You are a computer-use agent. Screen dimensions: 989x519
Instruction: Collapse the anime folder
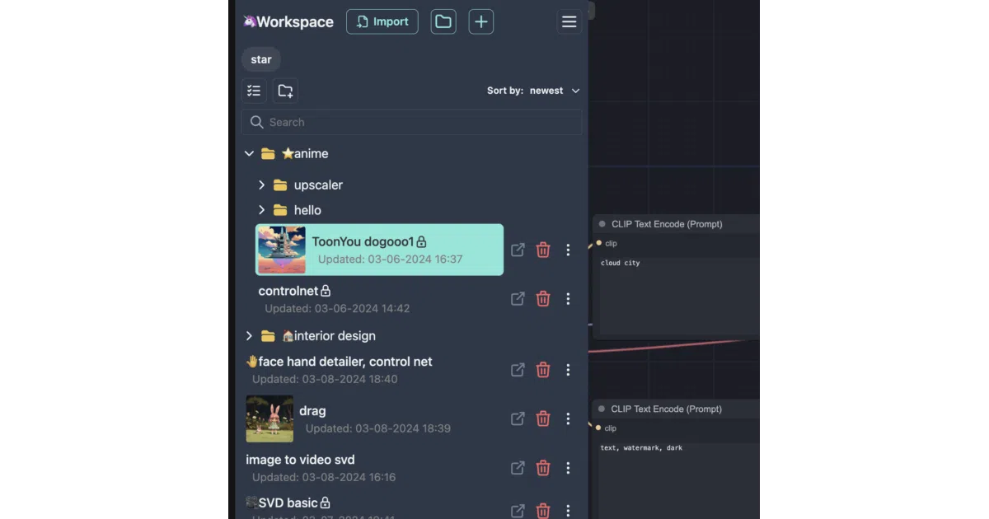pos(249,154)
